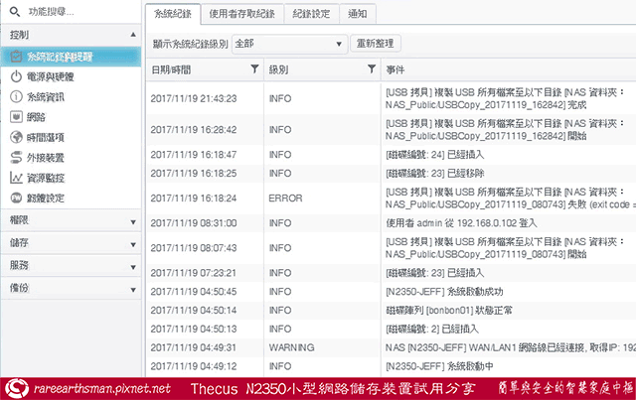Switch to the 紀錄設定 tab
636x400 pixels.
315,14
